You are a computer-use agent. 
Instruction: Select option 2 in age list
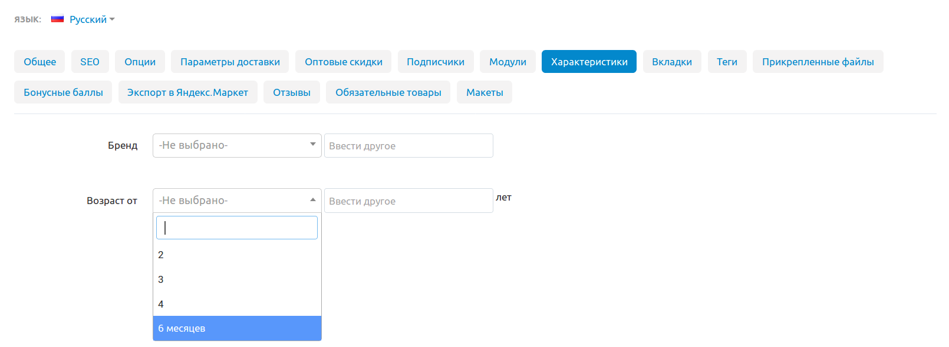click(x=237, y=255)
